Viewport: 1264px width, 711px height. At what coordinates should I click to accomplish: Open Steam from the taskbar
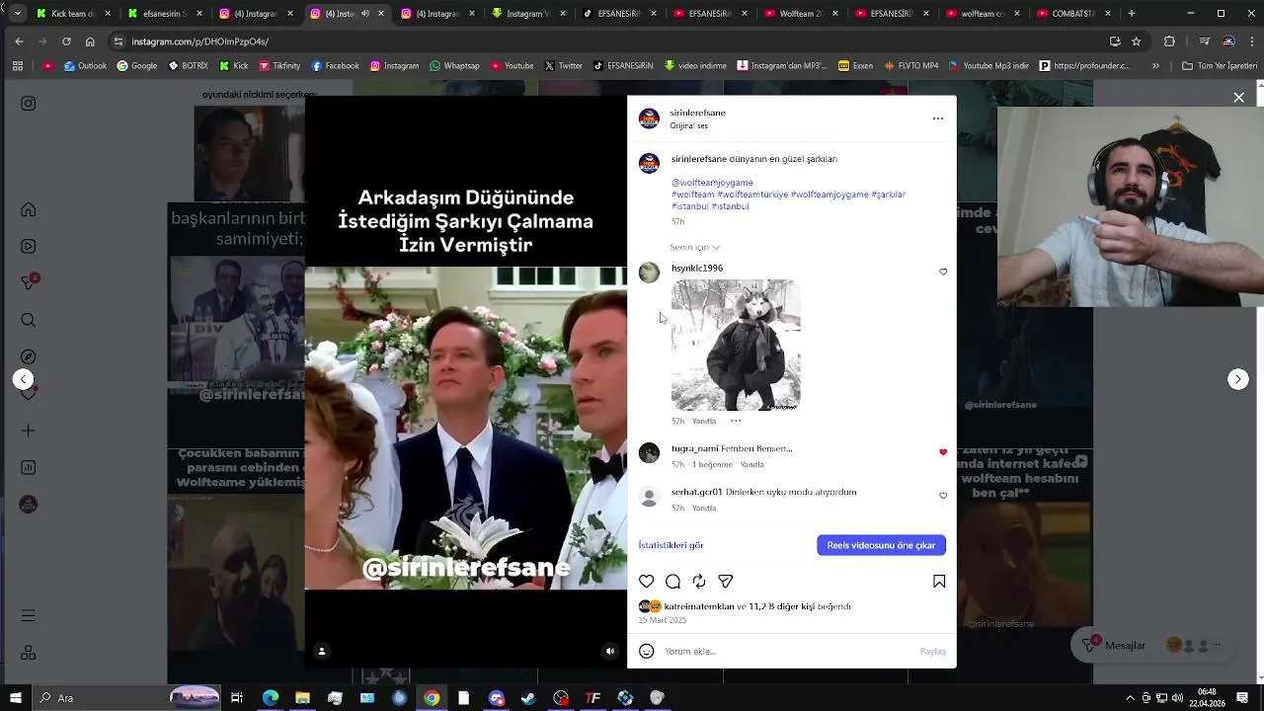(528, 698)
